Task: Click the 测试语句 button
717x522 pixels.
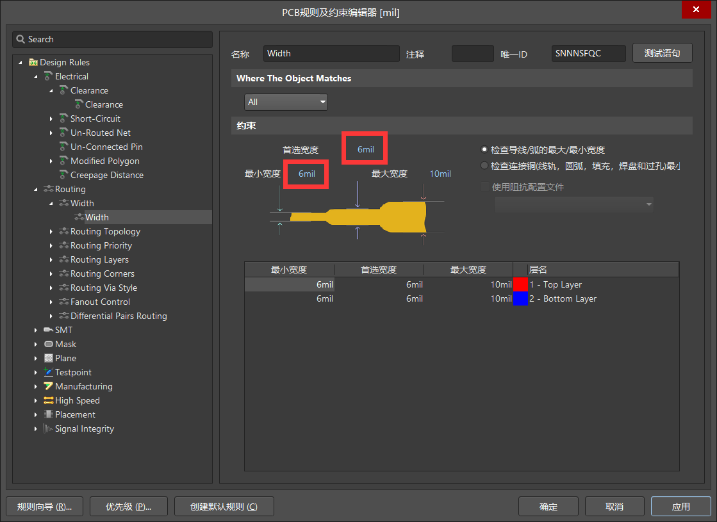Action: pyautogui.click(x=662, y=53)
